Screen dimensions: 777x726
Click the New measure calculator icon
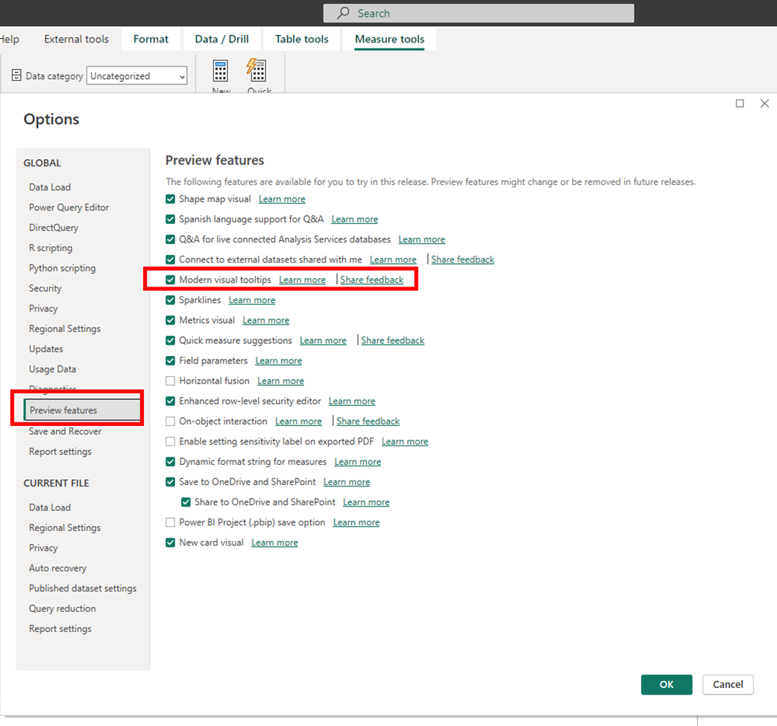coord(221,71)
